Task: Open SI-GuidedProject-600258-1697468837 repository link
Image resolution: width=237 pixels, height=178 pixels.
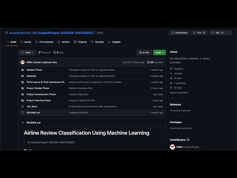Action: click(x=64, y=33)
